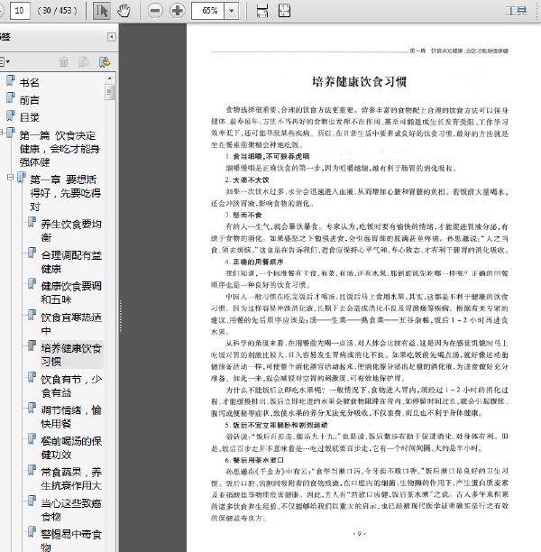Open the bookmarks options dropdown menu
Viewport: 541px width, 552px height.
coord(5,62)
